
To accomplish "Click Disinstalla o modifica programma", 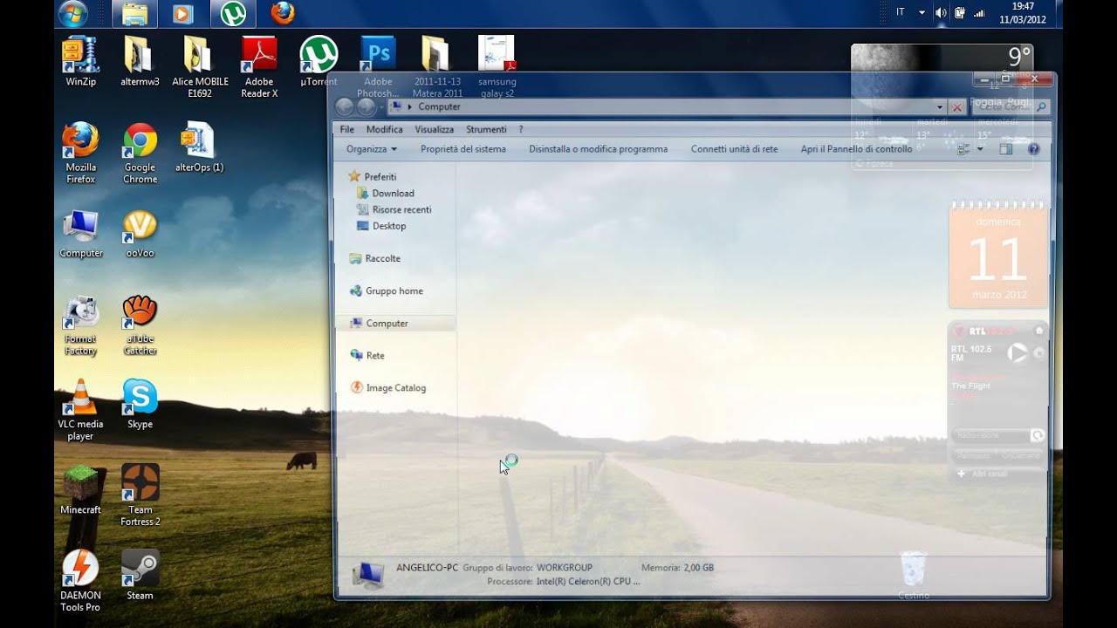I will 599,149.
